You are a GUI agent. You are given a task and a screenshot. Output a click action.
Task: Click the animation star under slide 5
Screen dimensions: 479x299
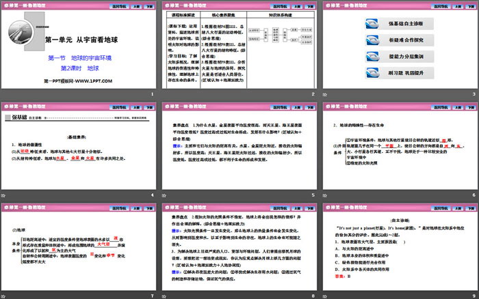(164, 195)
